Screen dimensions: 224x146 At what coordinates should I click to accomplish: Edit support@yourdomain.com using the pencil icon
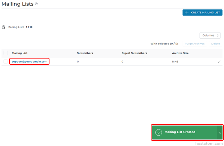[x=219, y=62]
